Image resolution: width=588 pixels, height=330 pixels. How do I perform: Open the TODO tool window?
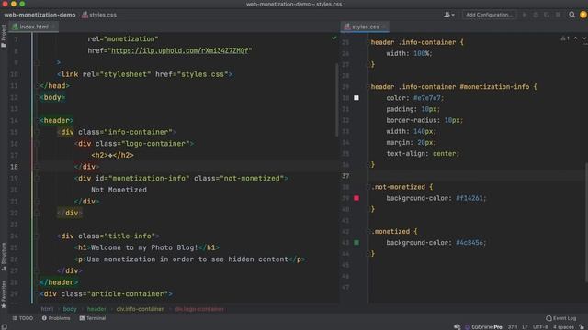click(x=23, y=318)
